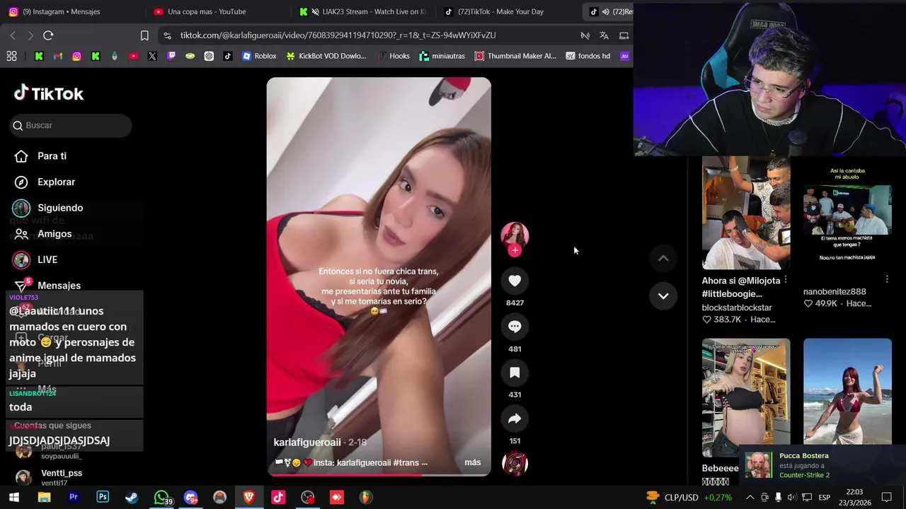The image size is (906, 509).
Task: Open site settings icon in address bar
Action: tap(166, 35)
